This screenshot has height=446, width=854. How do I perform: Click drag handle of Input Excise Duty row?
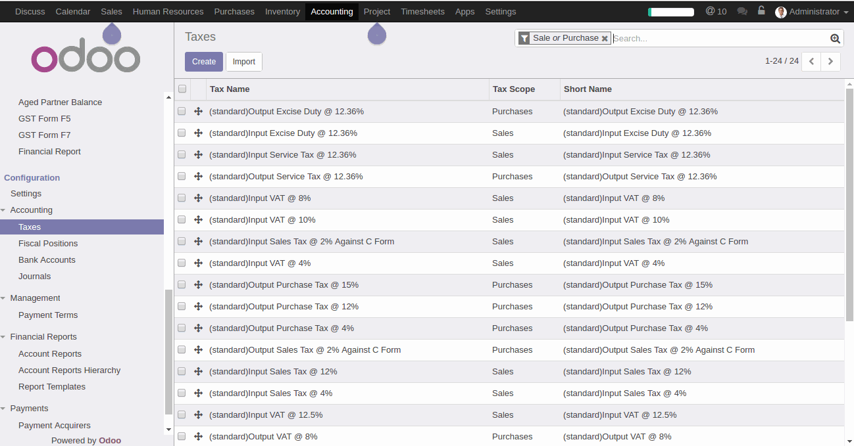[198, 133]
